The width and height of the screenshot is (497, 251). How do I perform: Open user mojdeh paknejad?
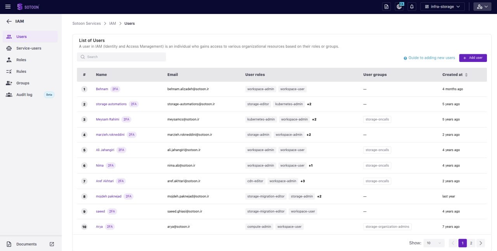109,196
